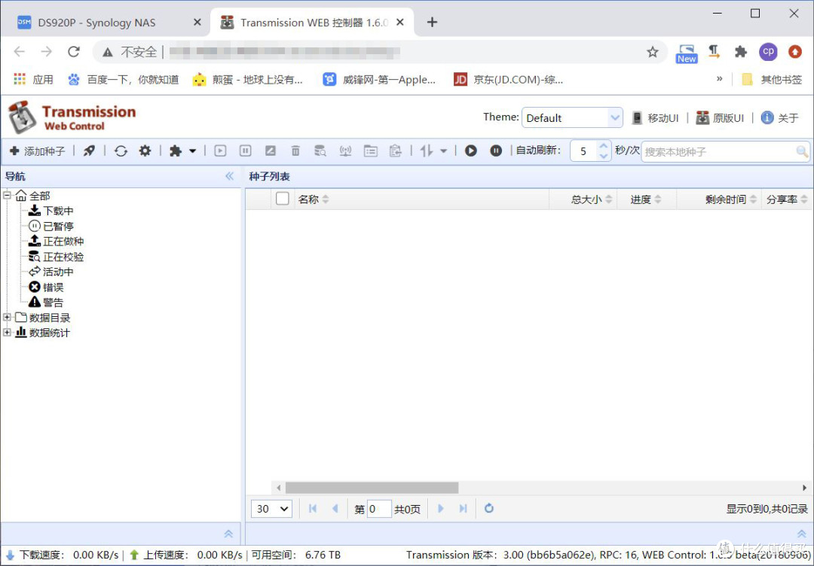Click the edit torrent icon

(x=270, y=151)
